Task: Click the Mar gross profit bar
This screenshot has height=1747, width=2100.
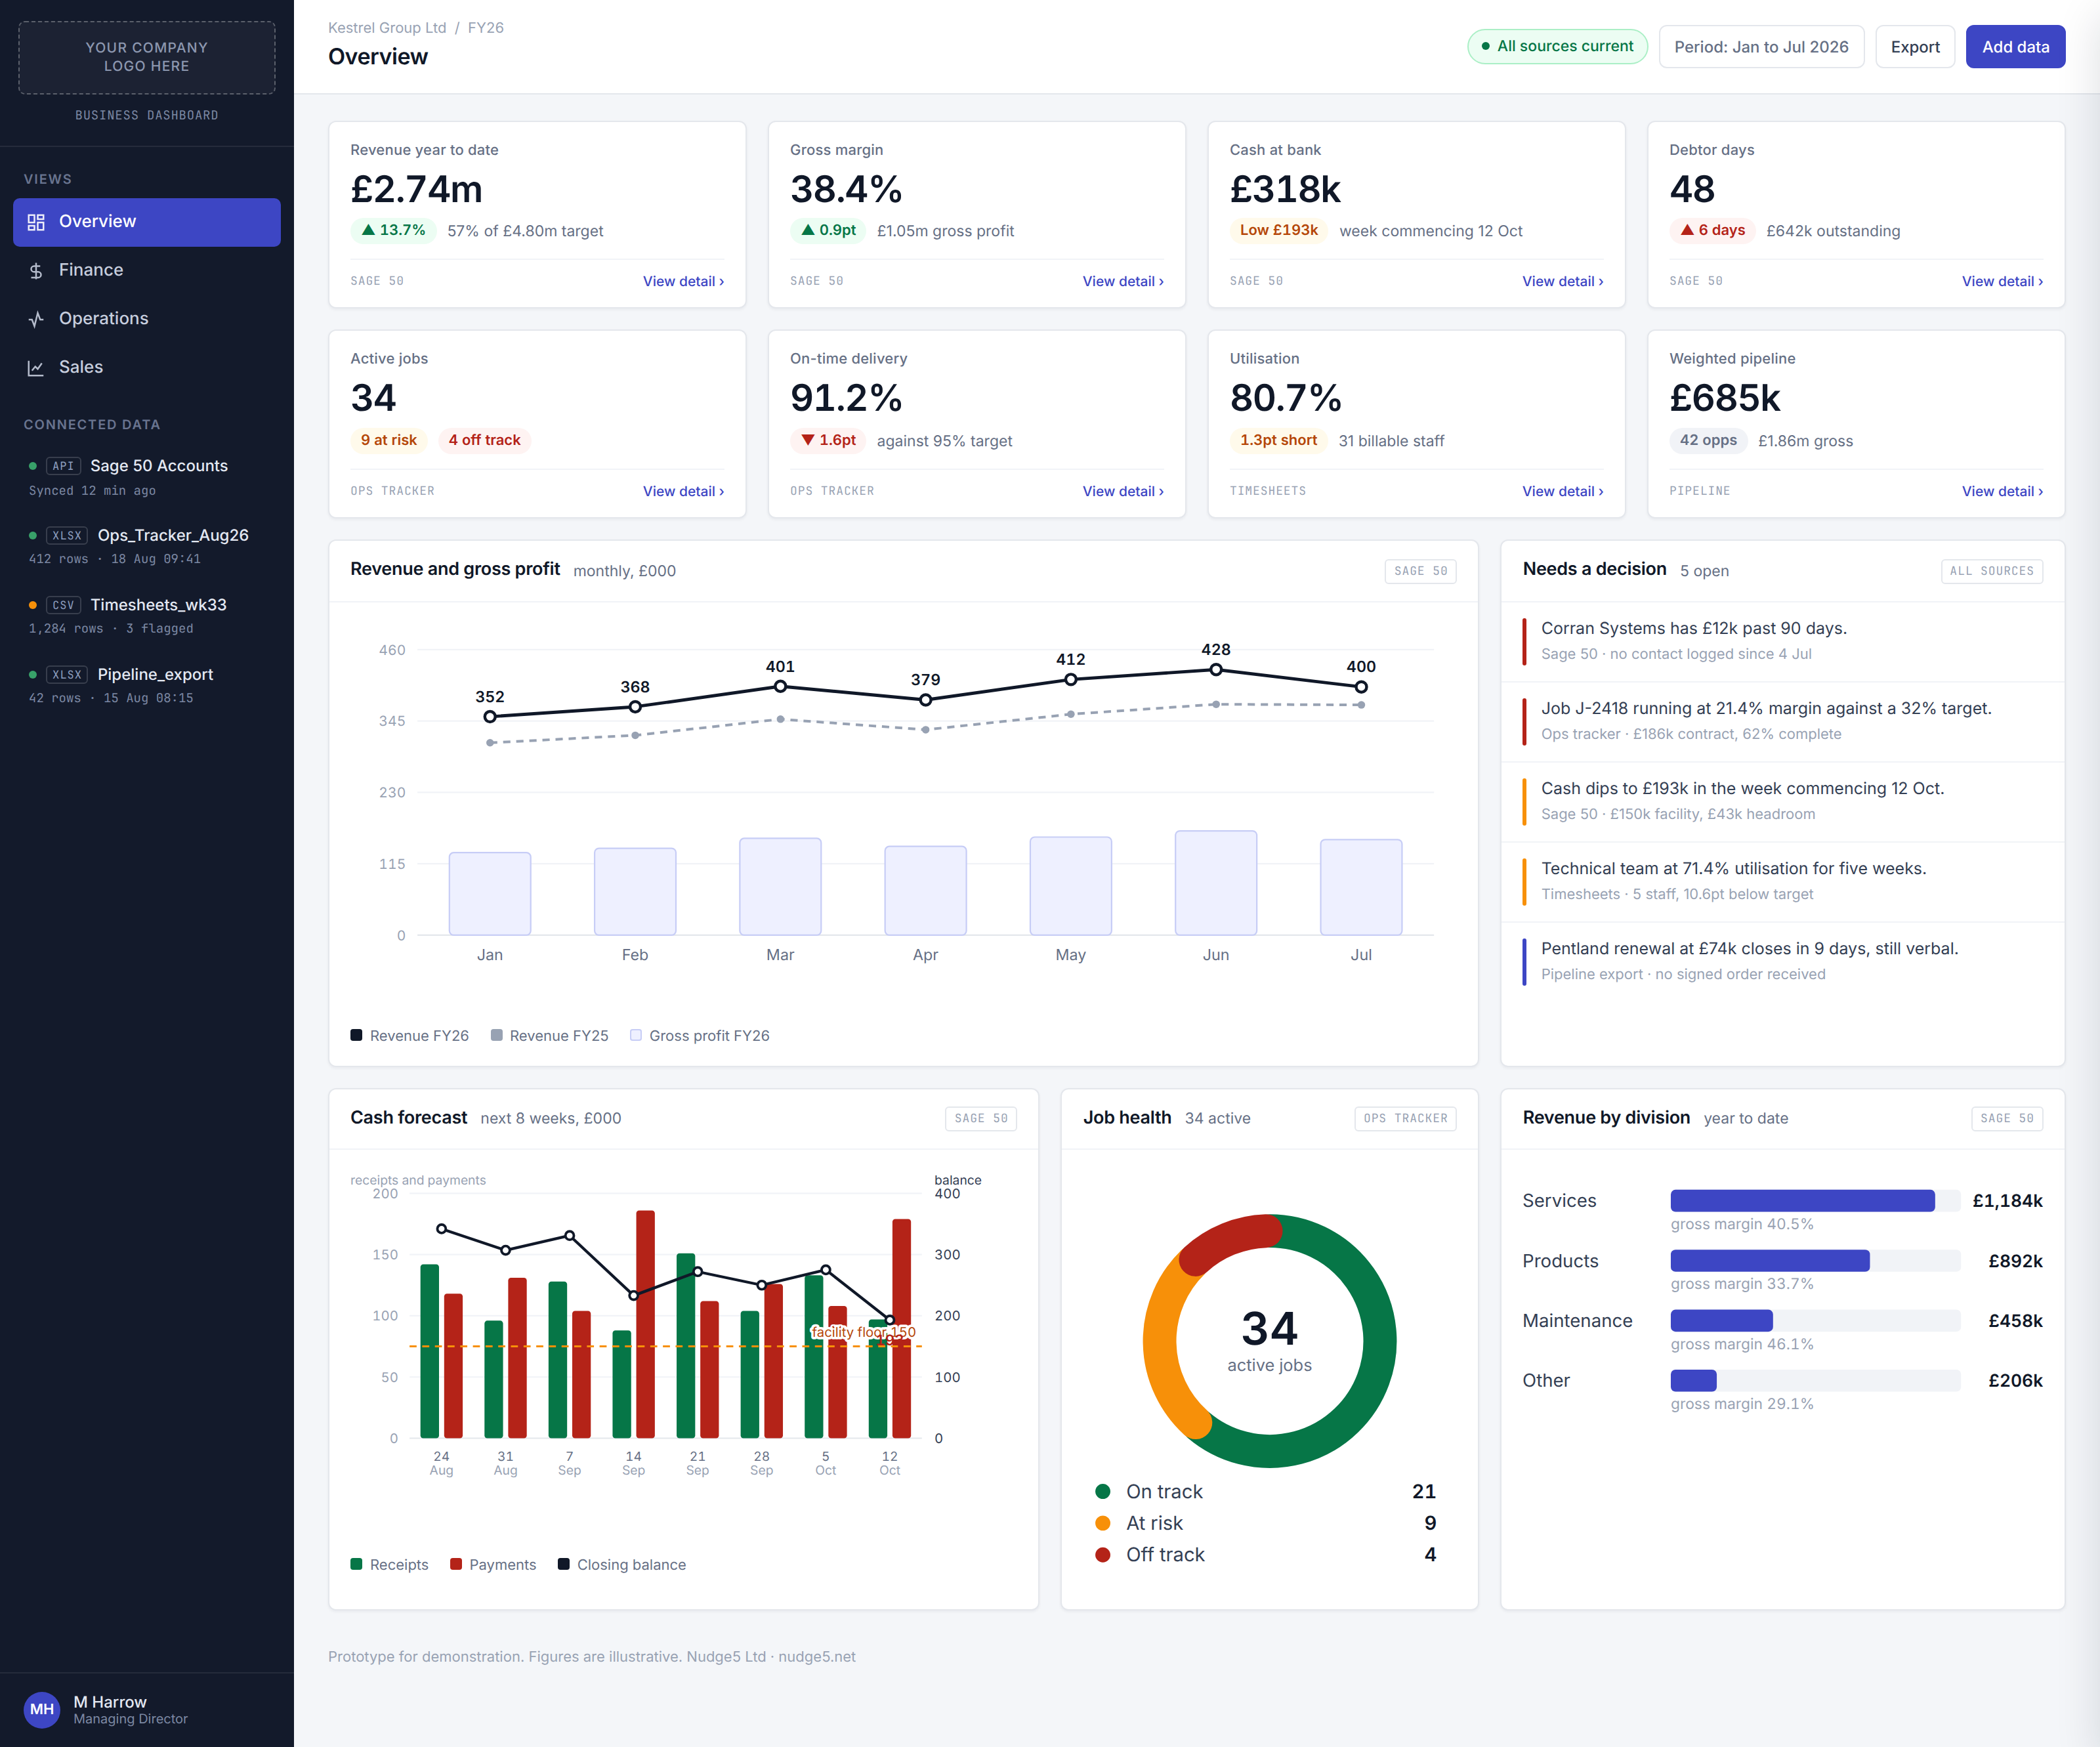Action: pos(780,886)
